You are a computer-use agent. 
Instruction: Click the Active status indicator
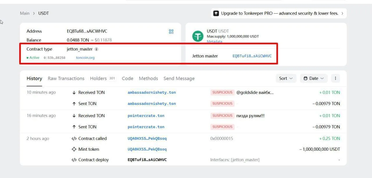[x=33, y=58]
